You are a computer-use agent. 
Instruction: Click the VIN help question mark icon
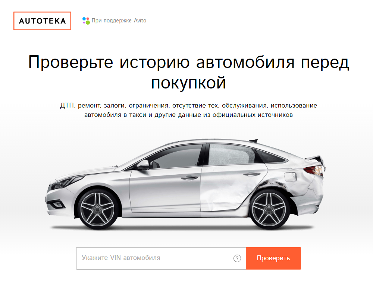click(x=237, y=258)
